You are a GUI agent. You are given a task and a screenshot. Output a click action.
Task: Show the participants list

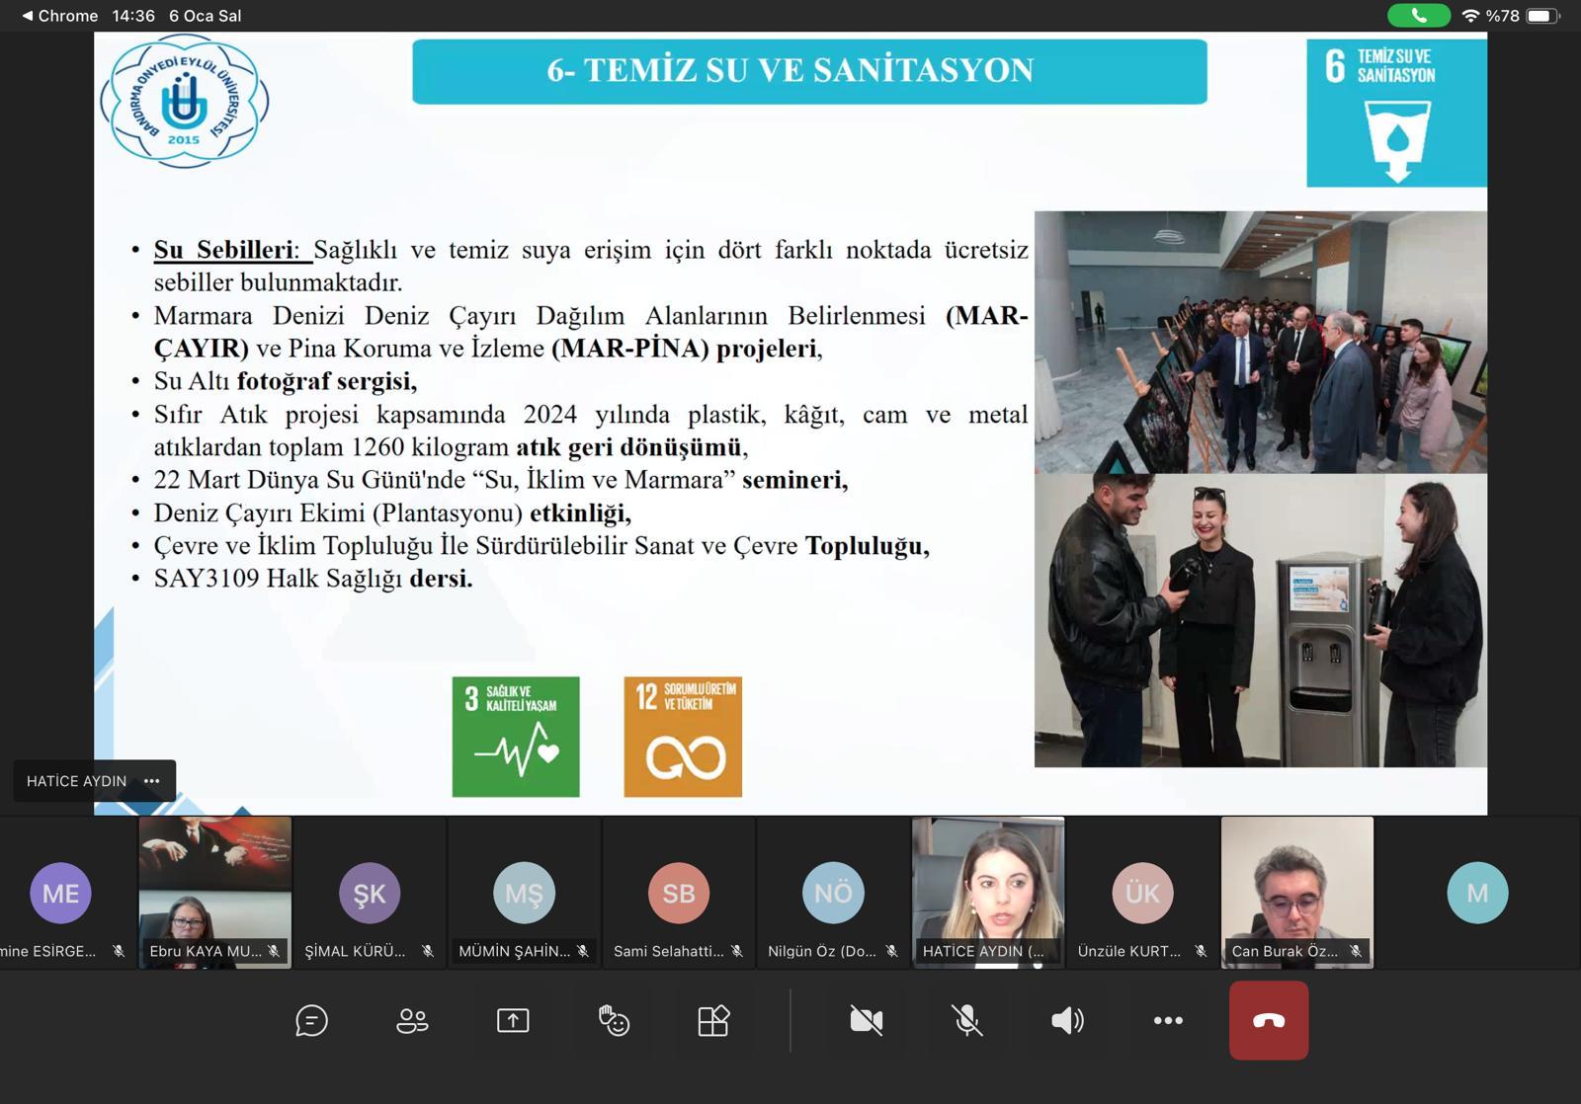[412, 1020]
